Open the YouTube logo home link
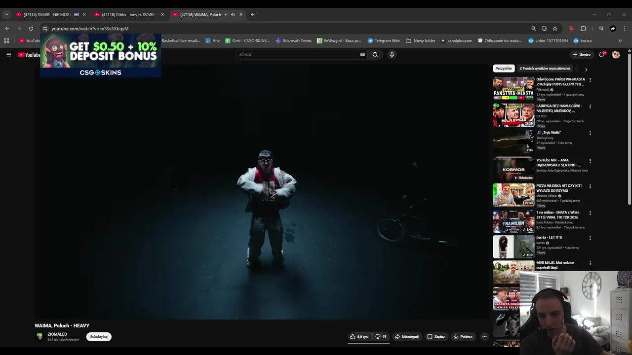 (x=29, y=55)
